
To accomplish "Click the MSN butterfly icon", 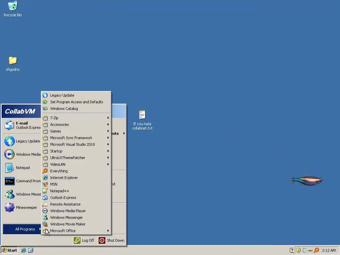I will point(45,184).
